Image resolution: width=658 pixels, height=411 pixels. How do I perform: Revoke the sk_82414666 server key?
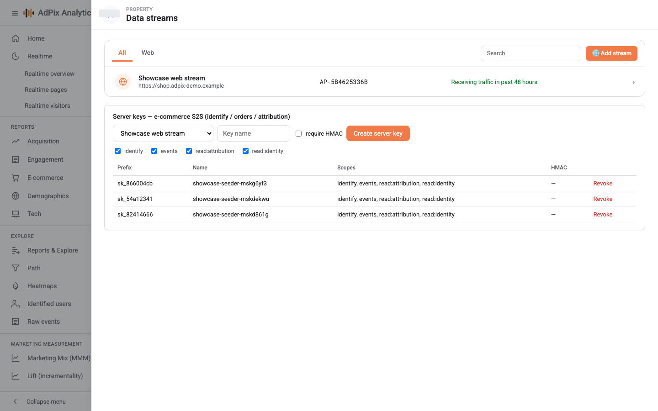point(603,215)
